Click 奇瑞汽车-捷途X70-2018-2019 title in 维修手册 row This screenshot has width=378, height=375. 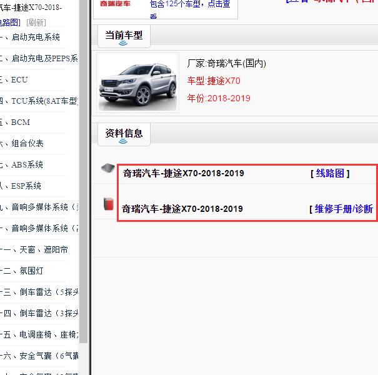click(182, 209)
